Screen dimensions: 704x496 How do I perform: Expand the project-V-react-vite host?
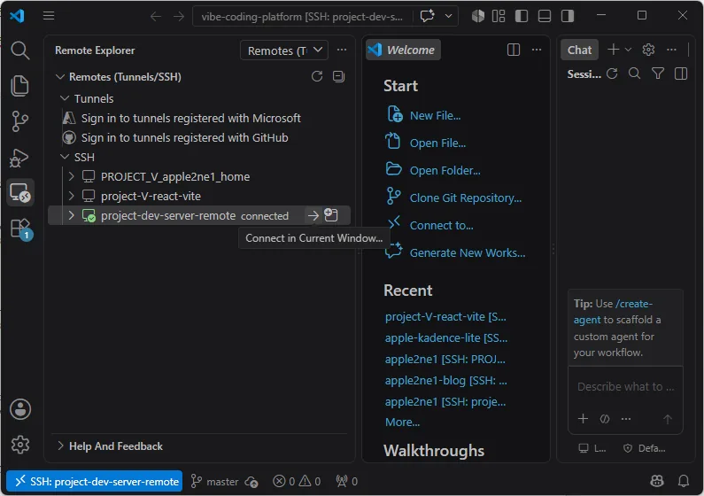pos(71,196)
